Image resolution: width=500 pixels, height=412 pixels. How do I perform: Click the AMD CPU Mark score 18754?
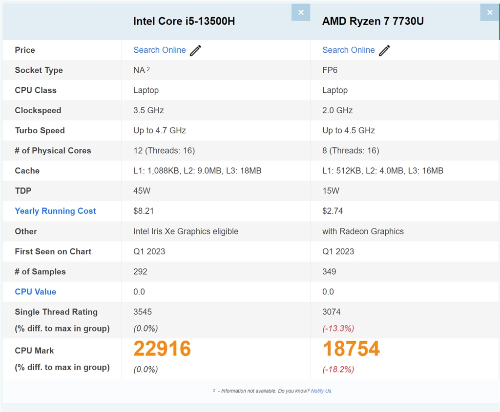[351, 349]
